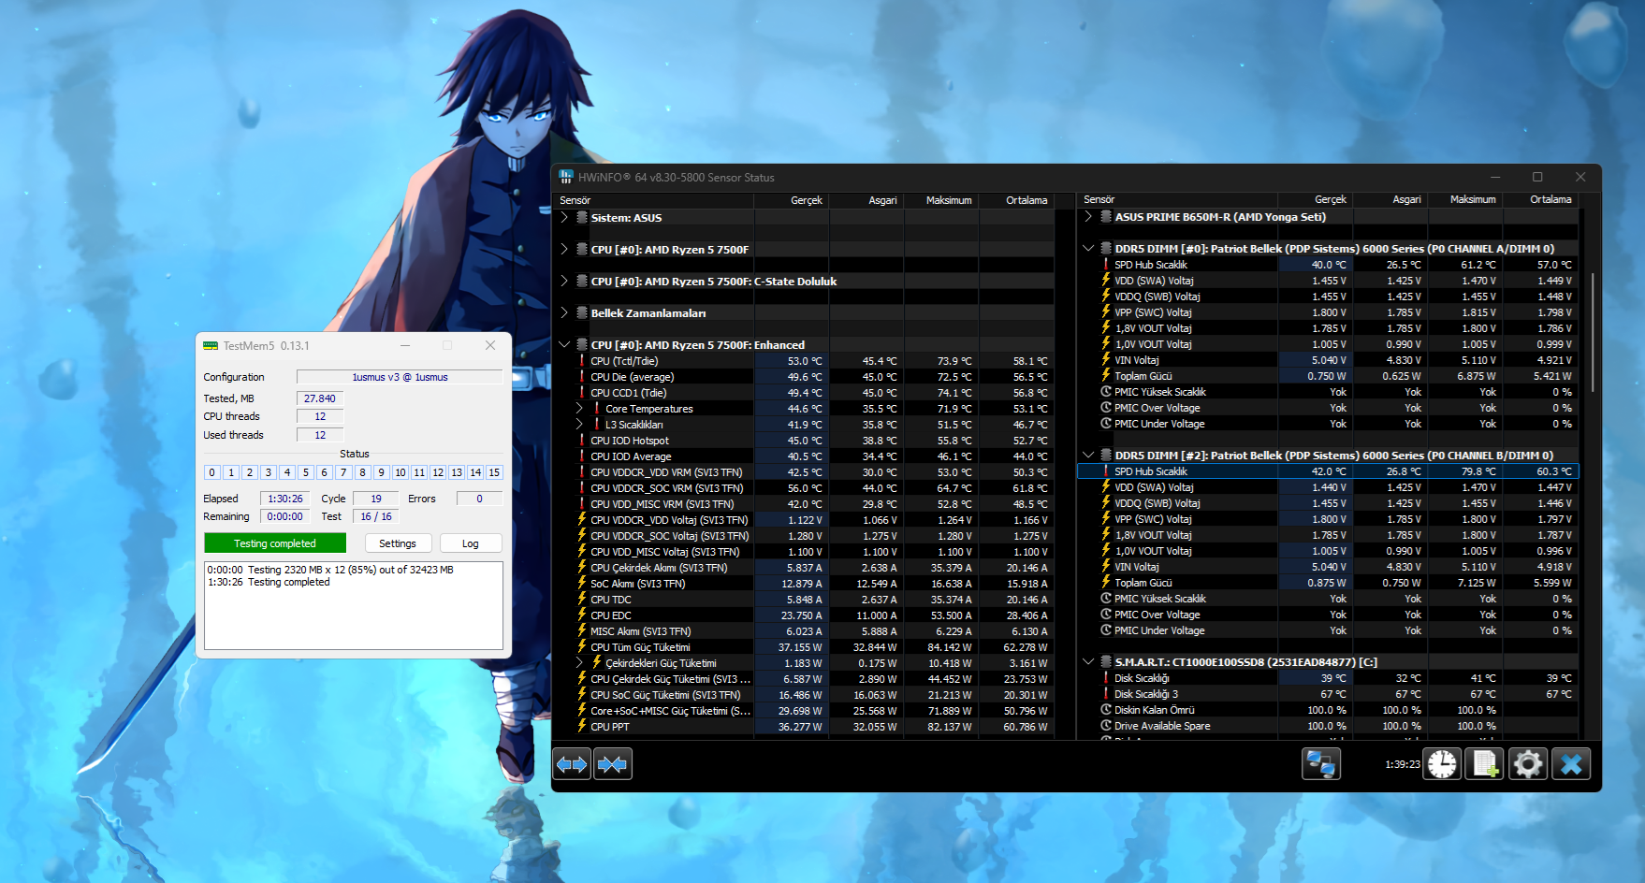Viewport: 1645px width, 883px height.
Task: Click the Elapsed time field in TestMem5
Action: [x=285, y=499]
